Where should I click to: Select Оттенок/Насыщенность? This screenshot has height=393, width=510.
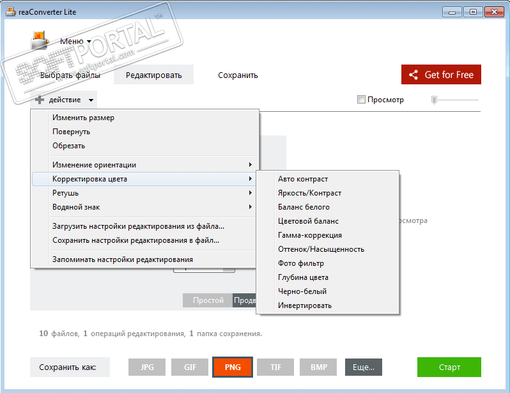click(x=327, y=249)
